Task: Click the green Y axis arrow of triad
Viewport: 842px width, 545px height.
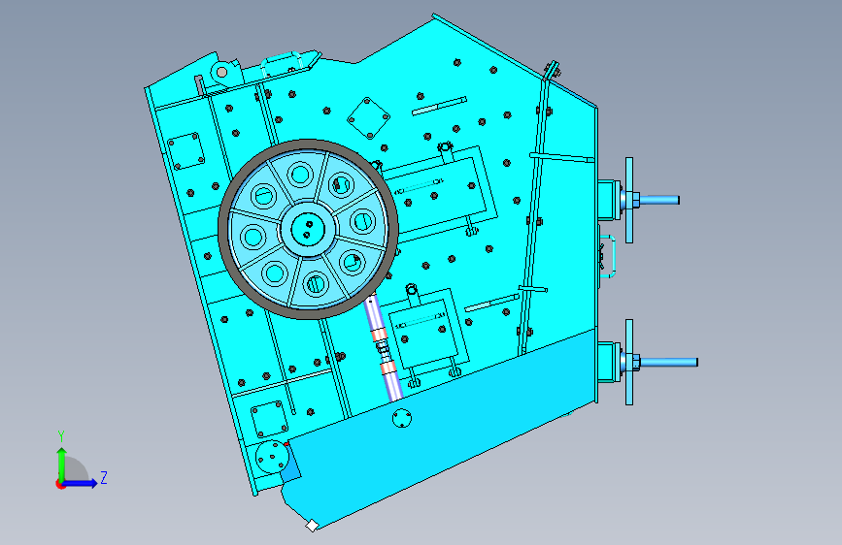Action: point(62,465)
